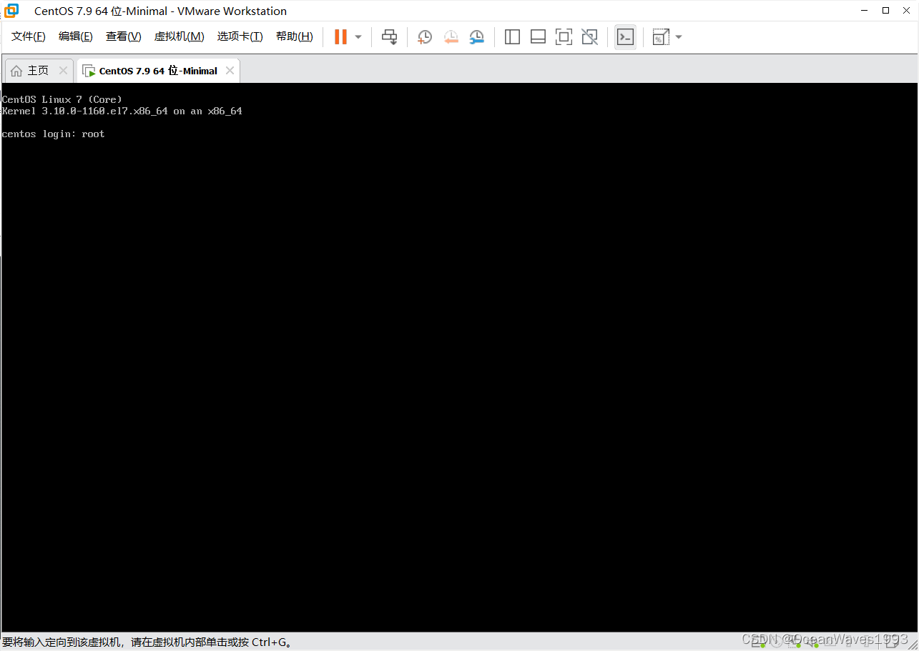Open the snapshot manager
This screenshot has width=919, height=651.
coord(476,37)
